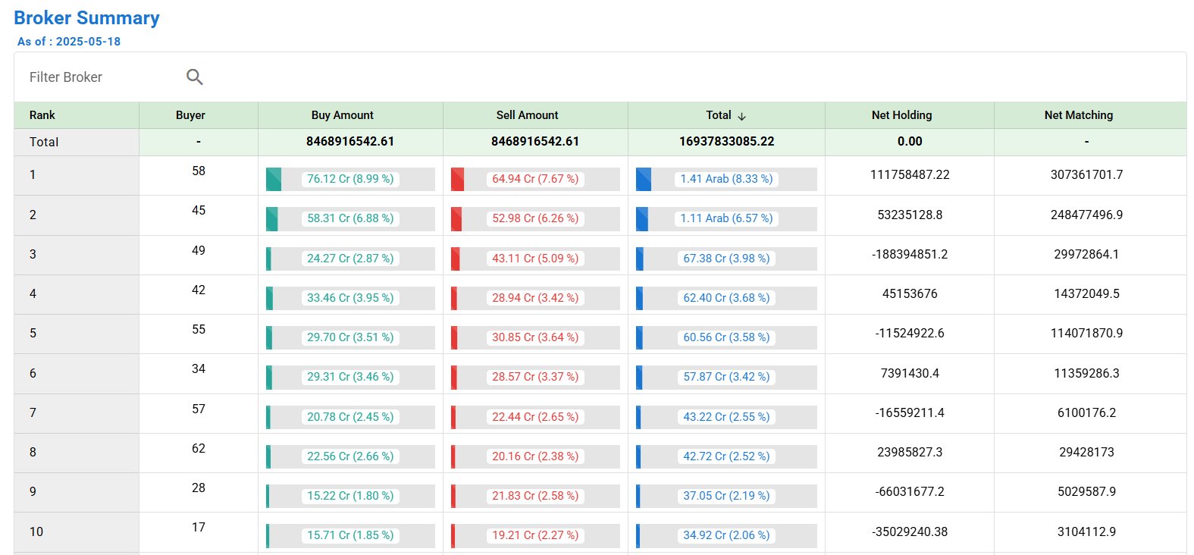Click sell amount '20.16 Cr (2.38 %)'

[535, 456]
